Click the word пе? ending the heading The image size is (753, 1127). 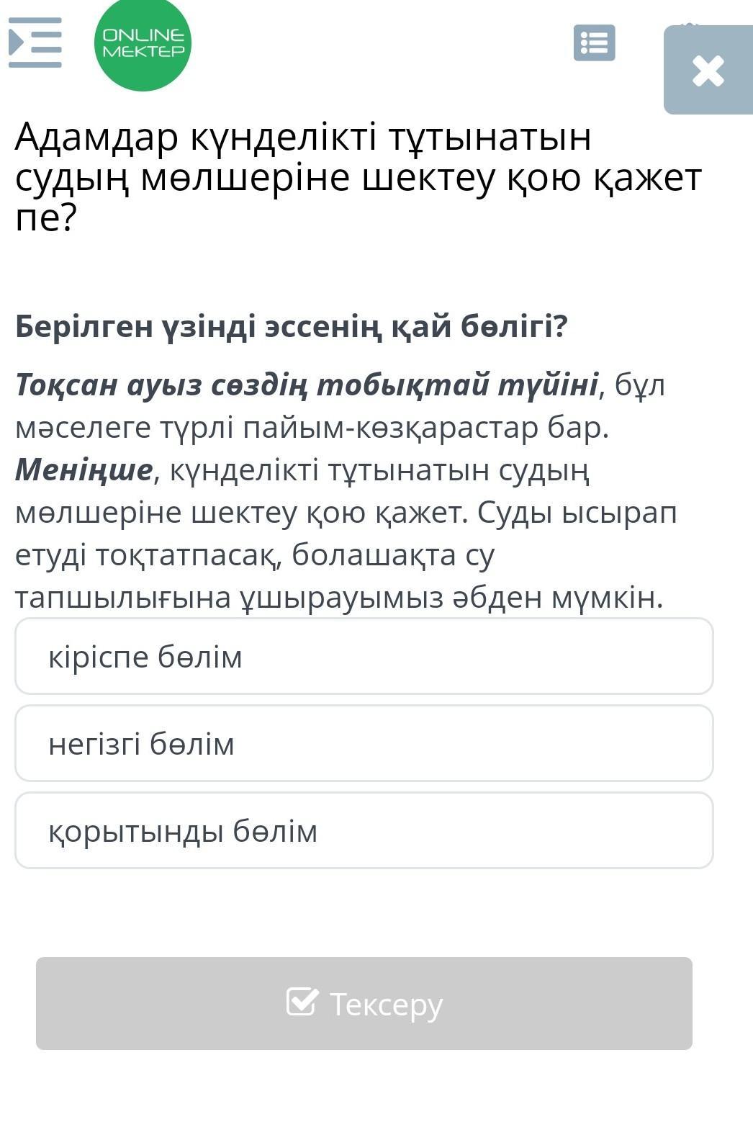[x=45, y=217]
